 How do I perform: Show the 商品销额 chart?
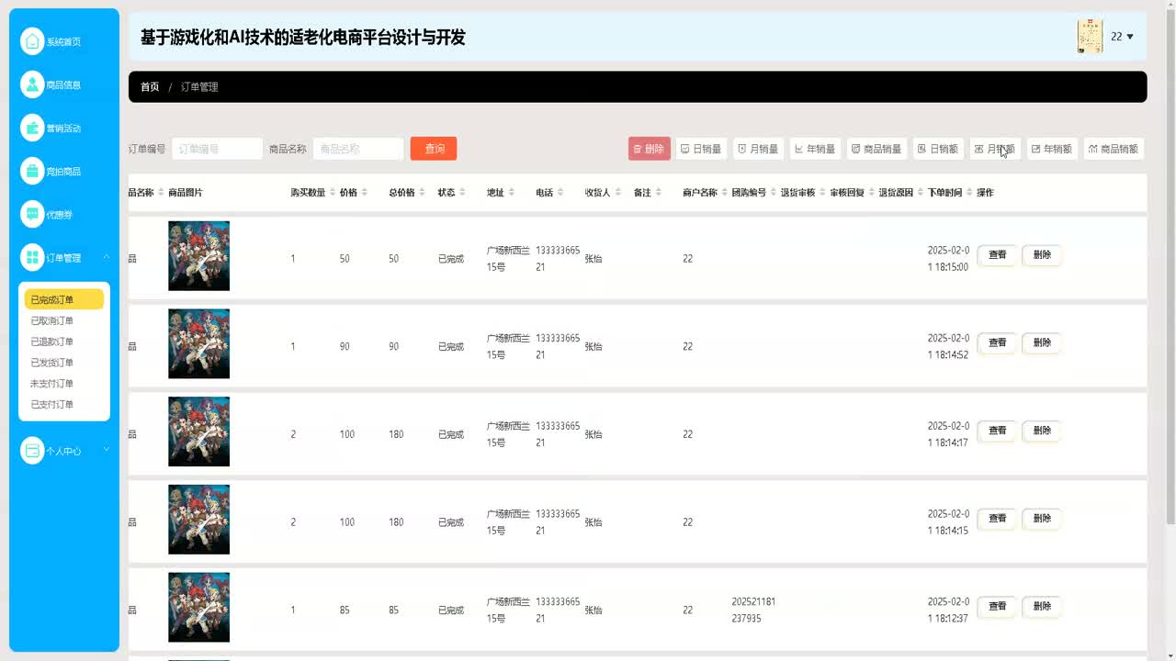pyautogui.click(x=1114, y=149)
